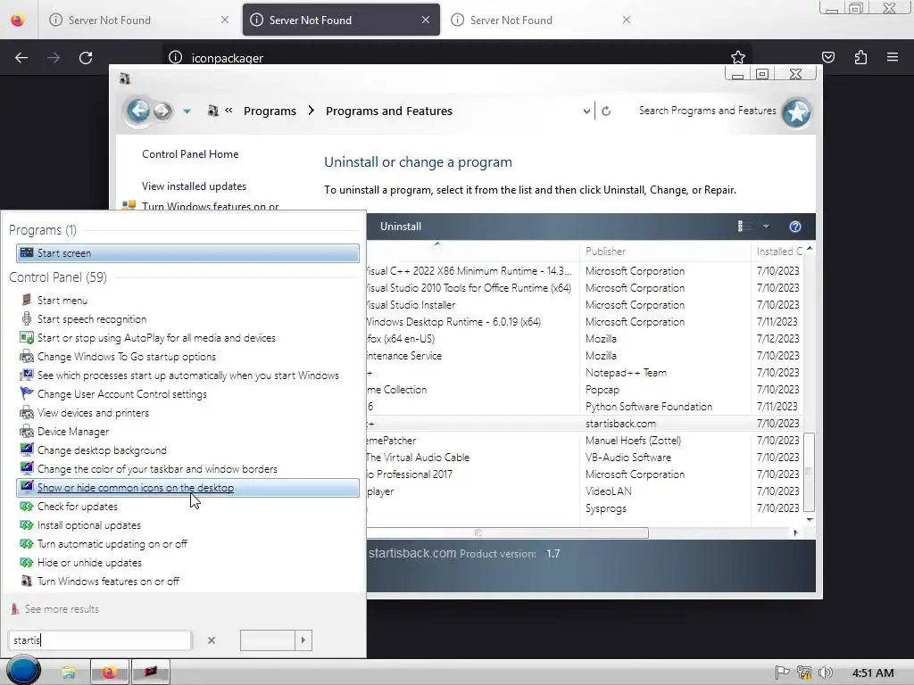The height and width of the screenshot is (685, 914).
Task: Open the help question mark icon
Action: click(x=795, y=227)
